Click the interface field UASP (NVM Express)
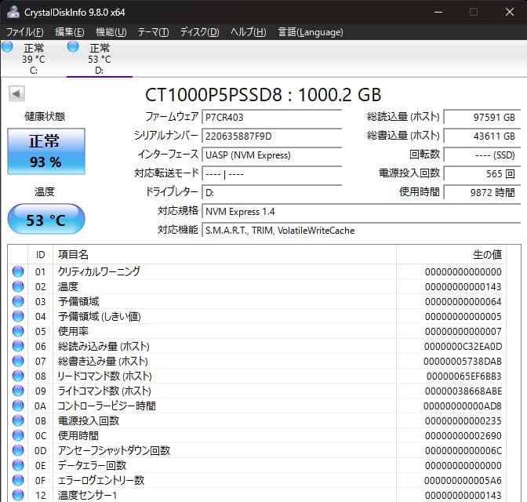This screenshot has height=502, width=527. (x=271, y=155)
